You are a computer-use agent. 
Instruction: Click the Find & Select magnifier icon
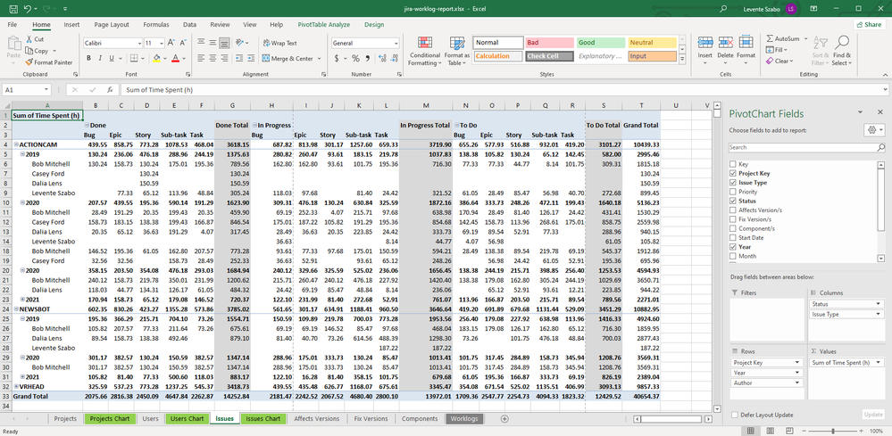pos(841,43)
